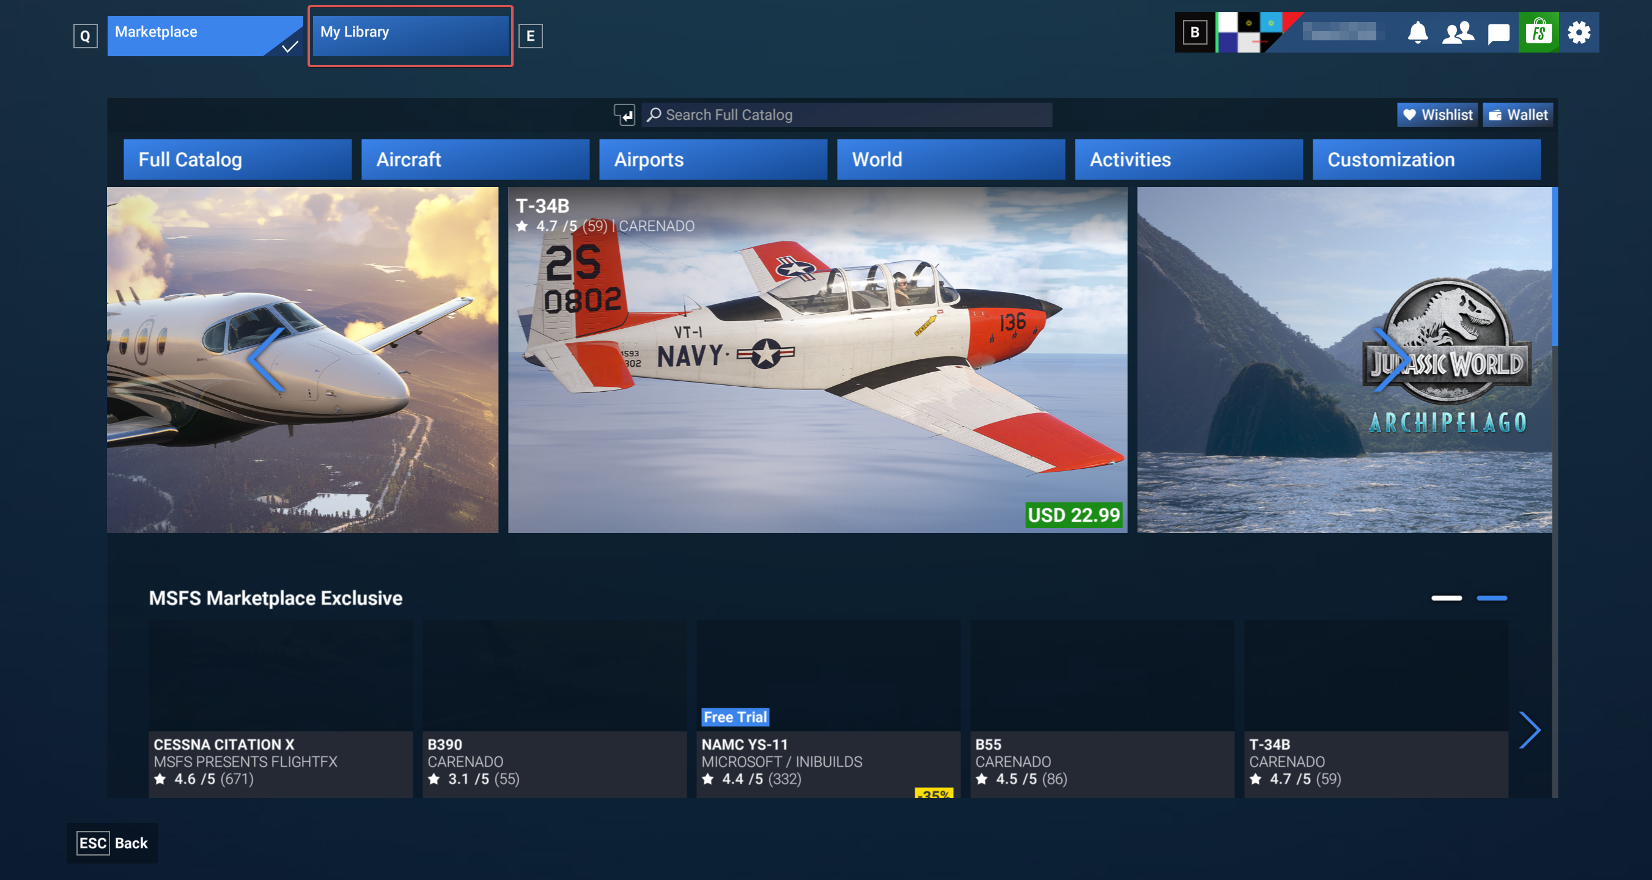Screen dimensions: 1652x880
Task: Click the Q key shortcut icon
Action: coord(86,36)
